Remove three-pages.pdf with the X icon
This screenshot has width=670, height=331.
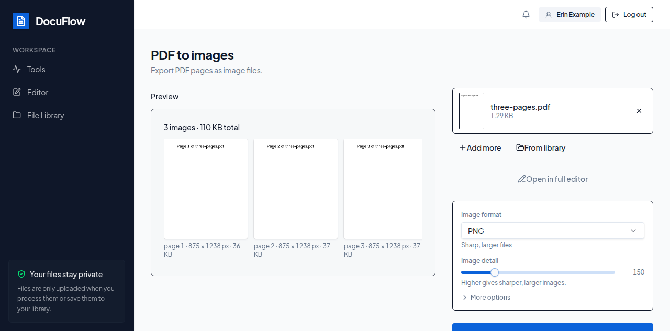tap(639, 111)
